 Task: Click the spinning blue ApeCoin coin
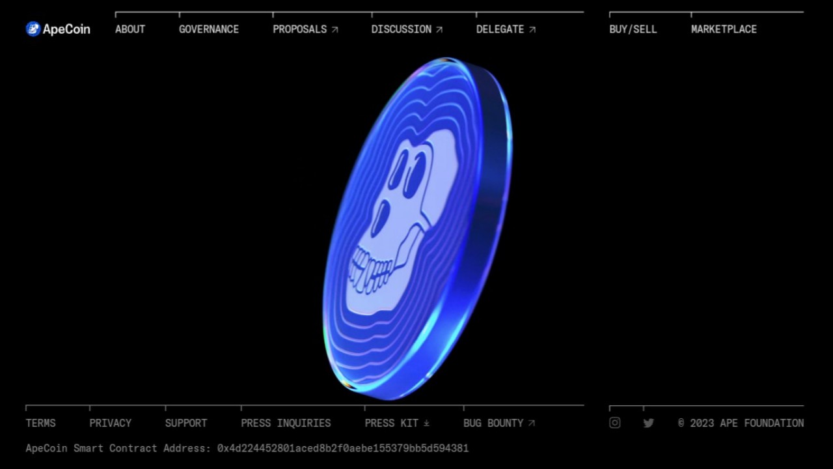coord(416,228)
